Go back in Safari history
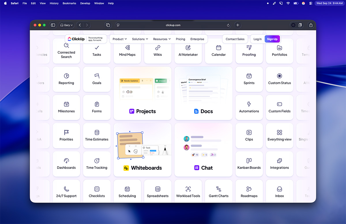346x224 pixels. [x=80, y=25]
